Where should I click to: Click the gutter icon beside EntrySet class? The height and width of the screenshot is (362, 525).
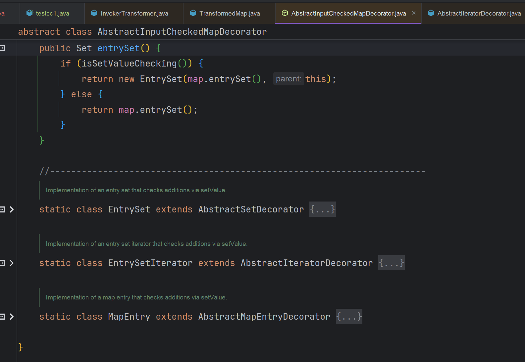[2, 209]
